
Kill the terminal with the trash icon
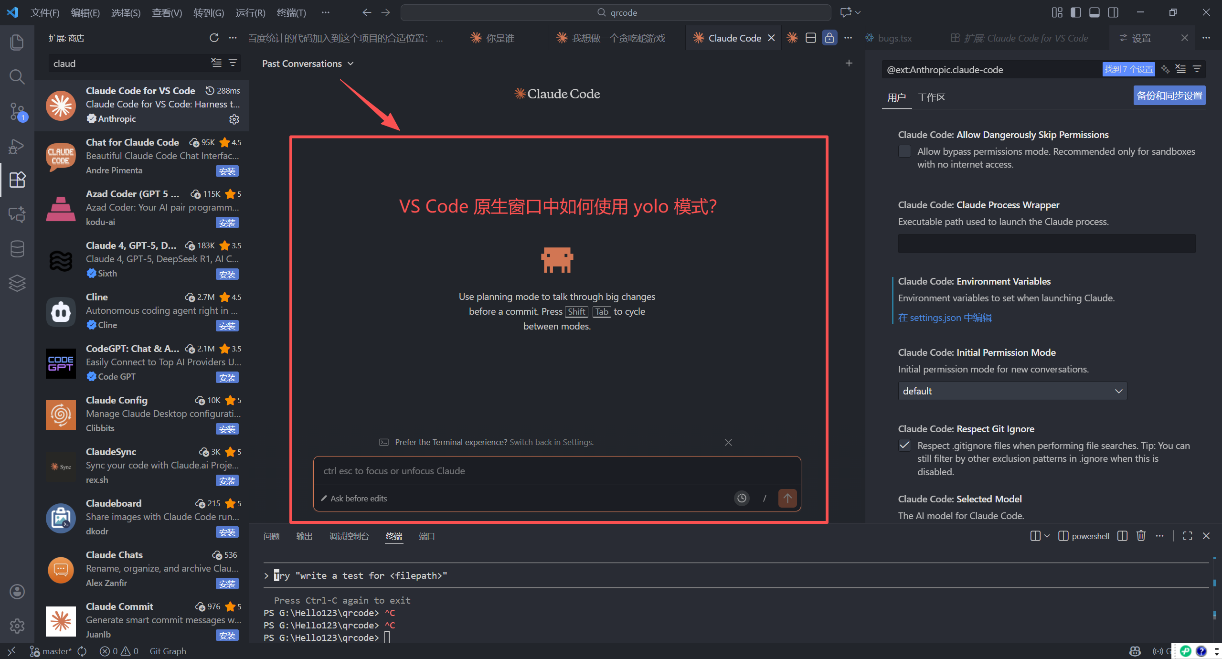1140,536
